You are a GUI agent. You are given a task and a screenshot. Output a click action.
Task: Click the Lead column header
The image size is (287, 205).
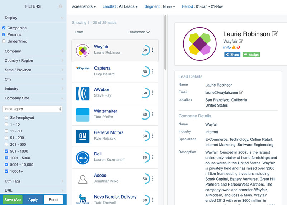tap(79, 32)
